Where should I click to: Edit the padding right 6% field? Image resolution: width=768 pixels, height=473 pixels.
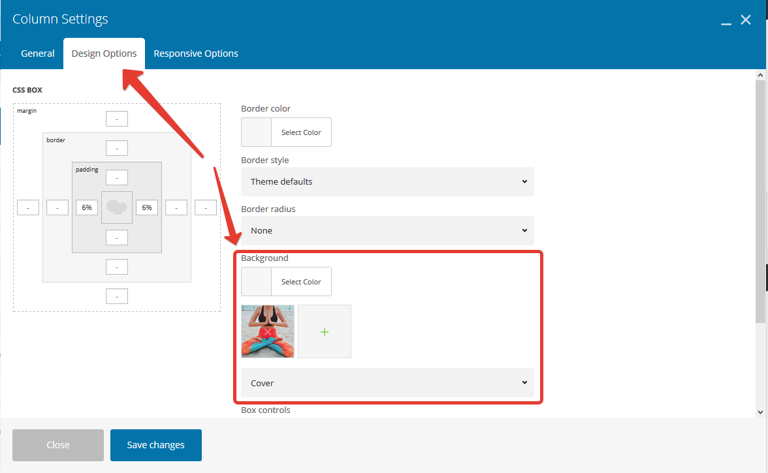pyautogui.click(x=147, y=207)
